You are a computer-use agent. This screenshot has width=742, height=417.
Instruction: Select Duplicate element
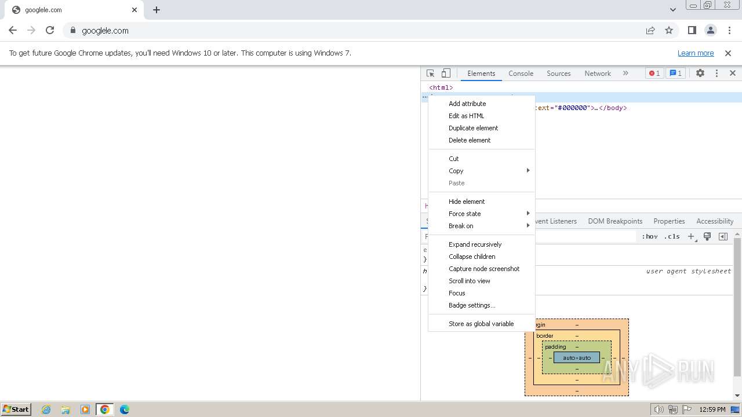click(481, 128)
